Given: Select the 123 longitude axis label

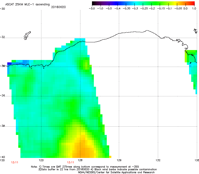Looking at the screenshot, I should (x=41, y=160).
